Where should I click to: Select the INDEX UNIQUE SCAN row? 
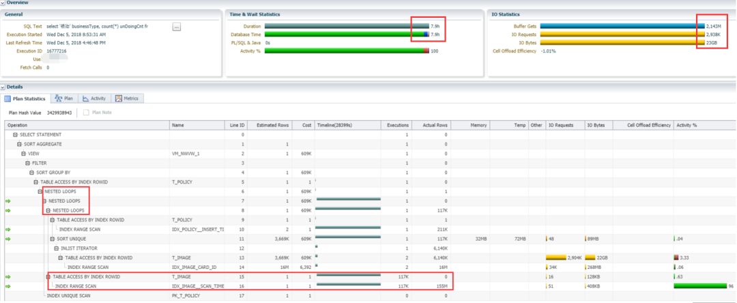pyautogui.click(x=68, y=296)
